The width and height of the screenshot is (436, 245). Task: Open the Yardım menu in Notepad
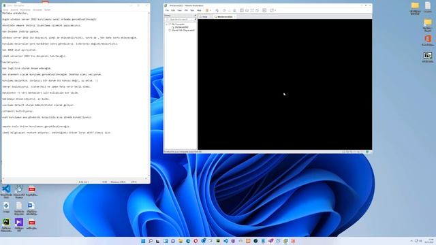click(48, 10)
